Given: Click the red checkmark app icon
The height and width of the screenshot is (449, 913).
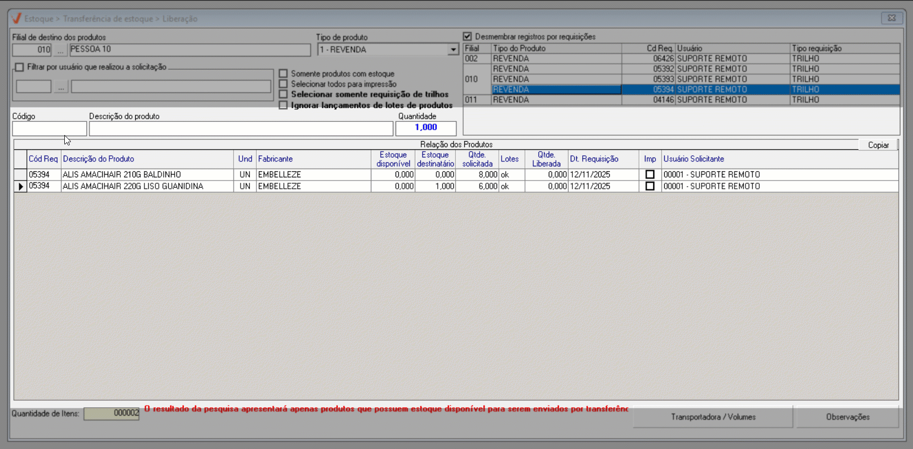Looking at the screenshot, I should [x=16, y=18].
